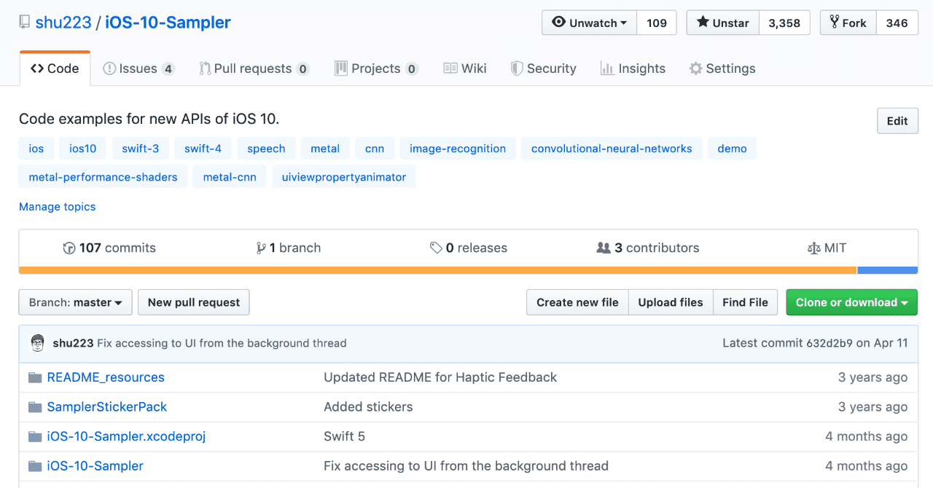933x488 pixels.
Task: Open the swift-3 topic tag
Action: [141, 149]
